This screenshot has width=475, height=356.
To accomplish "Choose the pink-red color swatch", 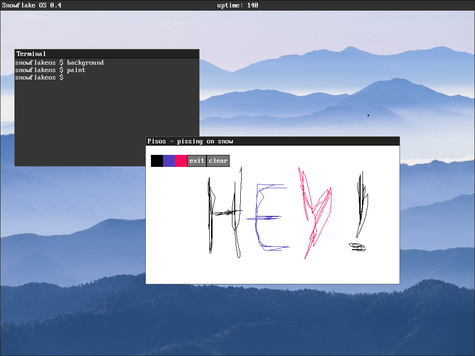I will (181, 161).
